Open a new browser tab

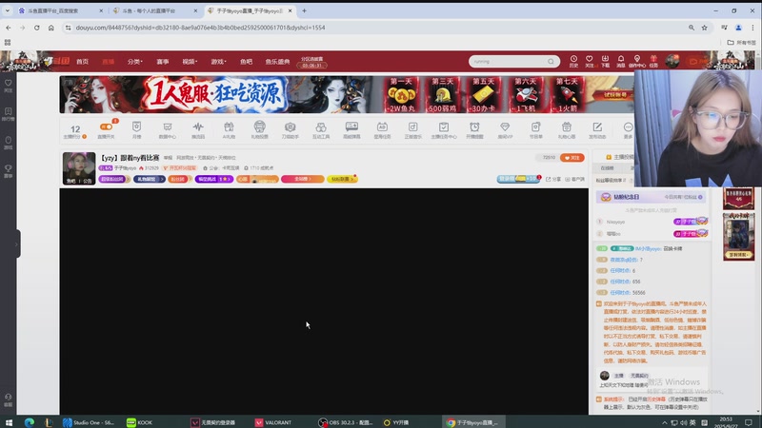pyautogui.click(x=304, y=10)
